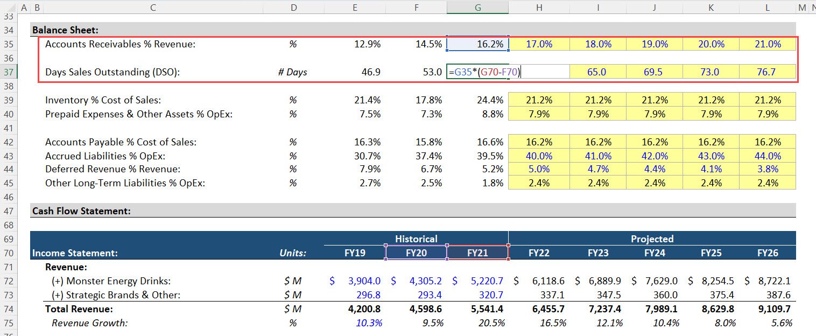Click the FY26 column header cell
816x336 pixels.
pos(768,251)
